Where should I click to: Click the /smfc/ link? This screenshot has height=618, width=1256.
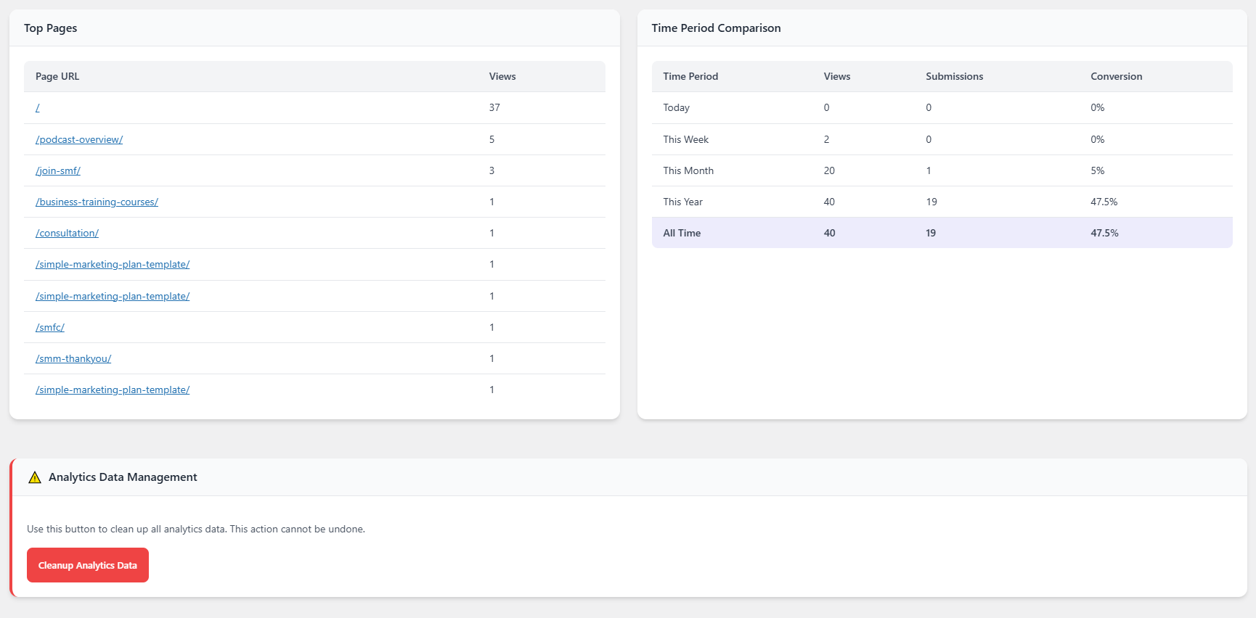(50, 327)
